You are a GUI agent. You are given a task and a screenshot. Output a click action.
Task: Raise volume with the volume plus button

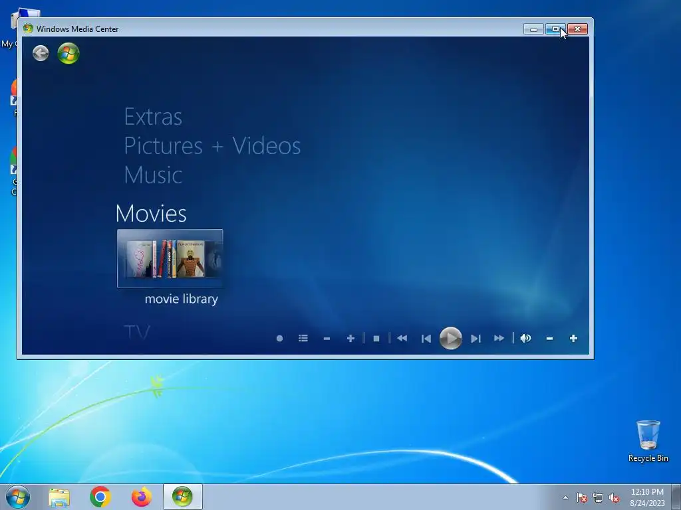[573, 338]
